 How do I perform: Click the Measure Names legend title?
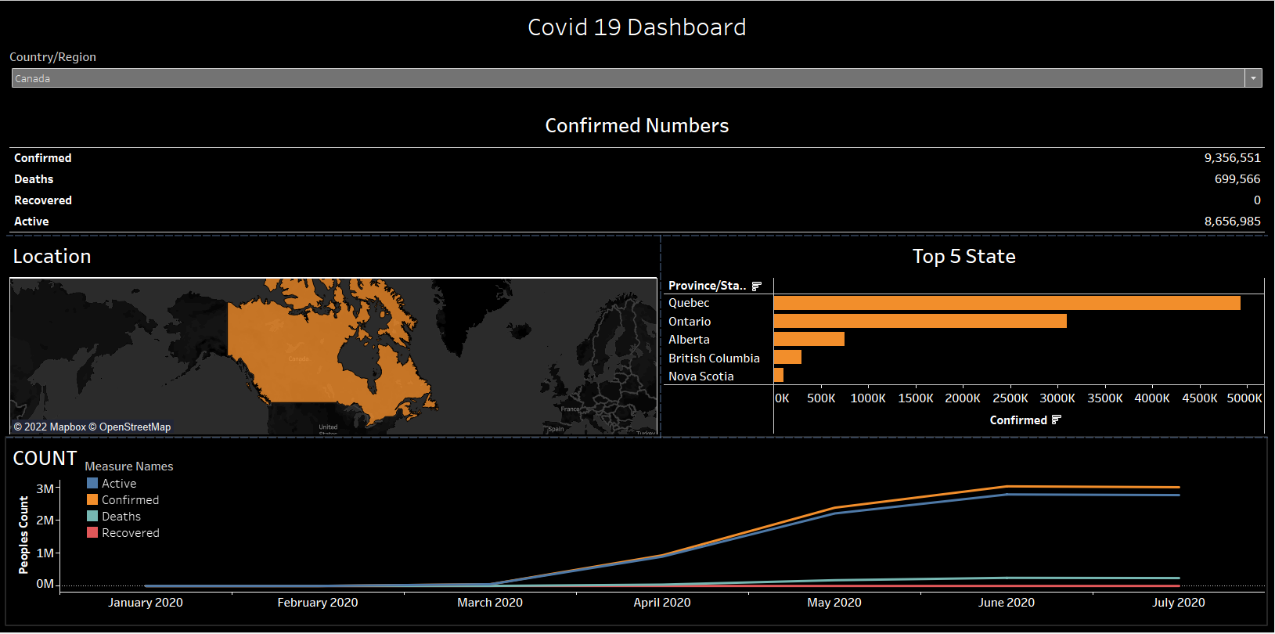129,466
